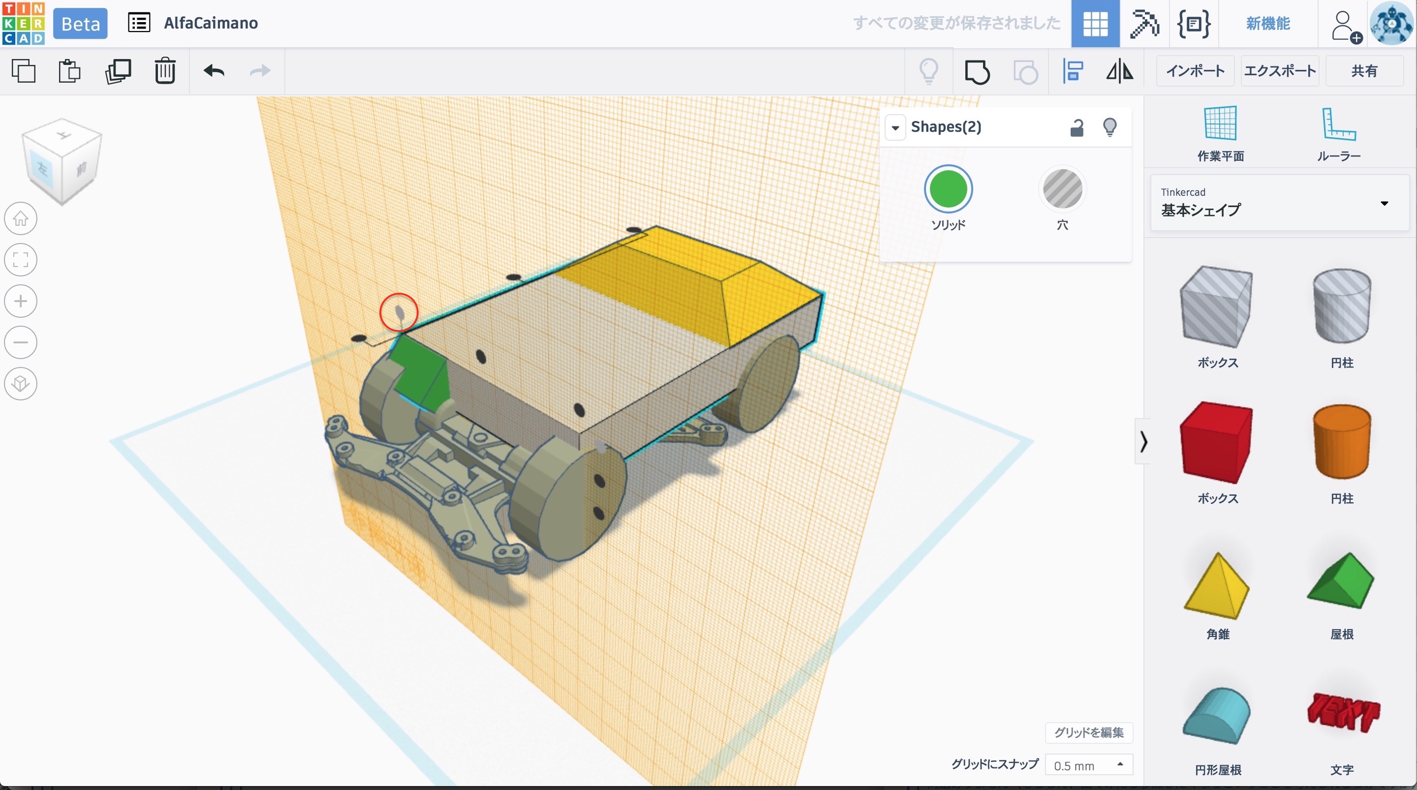The image size is (1417, 790).
Task: Click the Home view button
Action: pyautogui.click(x=21, y=218)
